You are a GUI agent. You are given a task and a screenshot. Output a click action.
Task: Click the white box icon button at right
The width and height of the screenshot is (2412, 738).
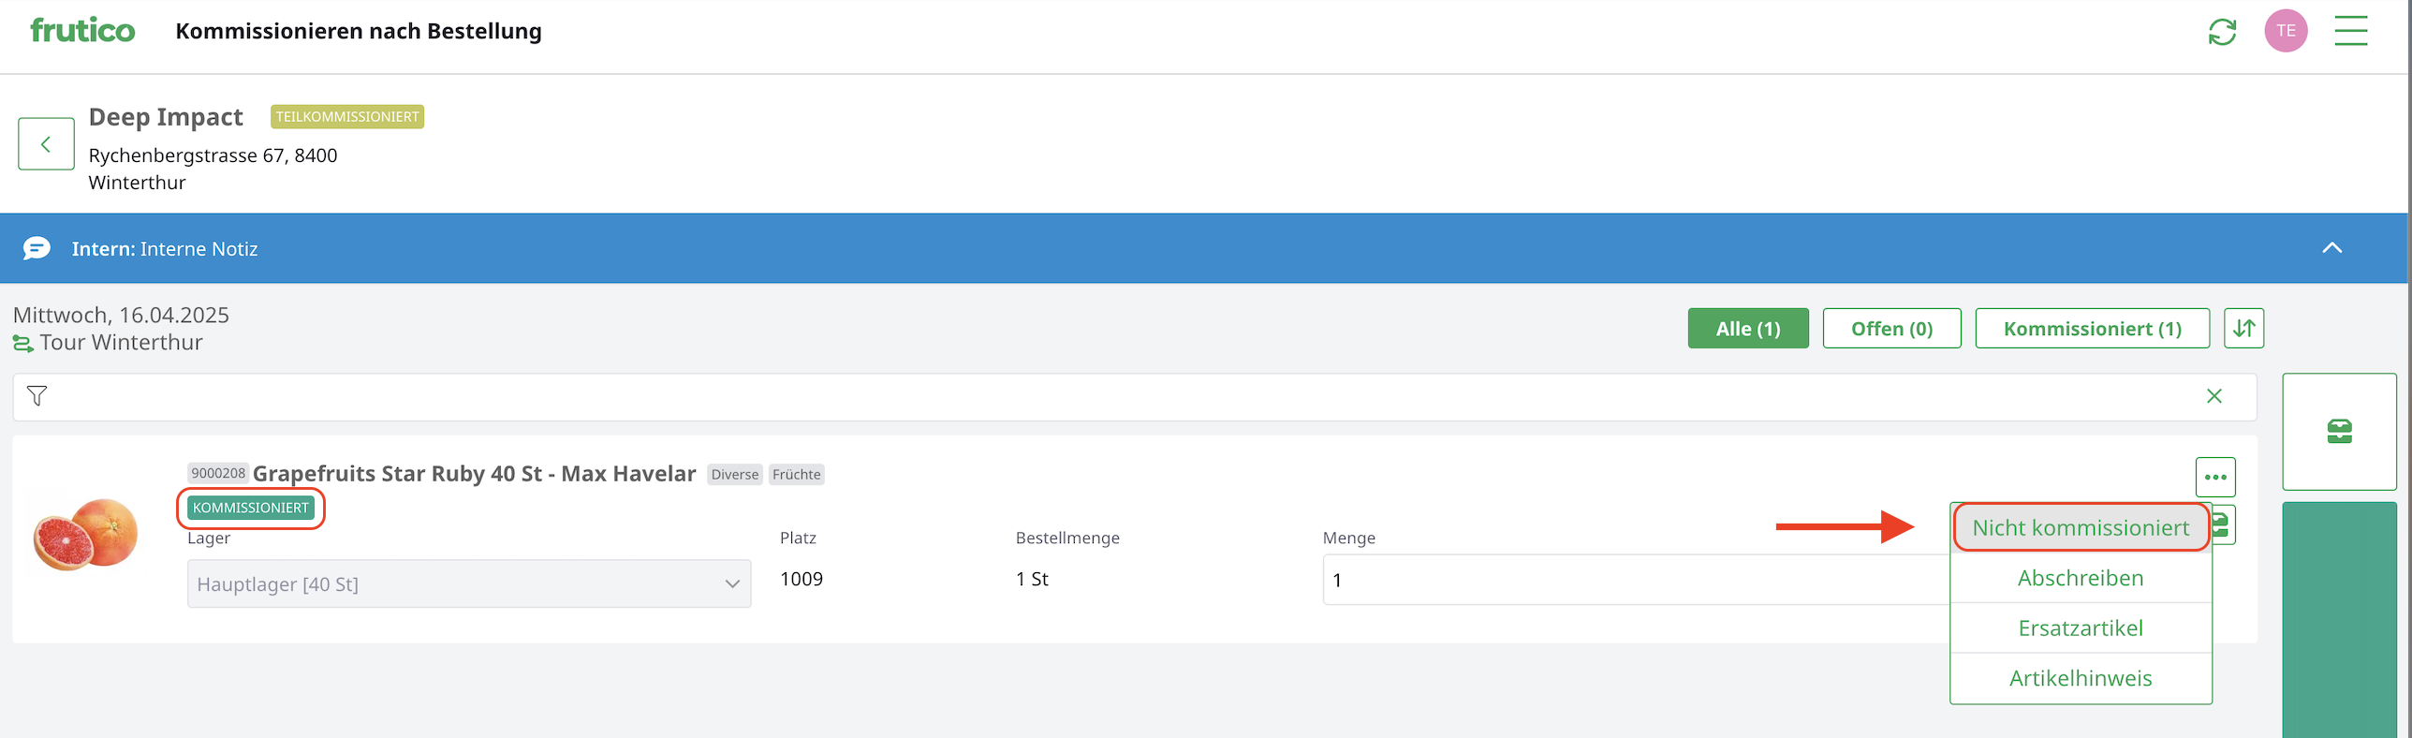[2338, 432]
